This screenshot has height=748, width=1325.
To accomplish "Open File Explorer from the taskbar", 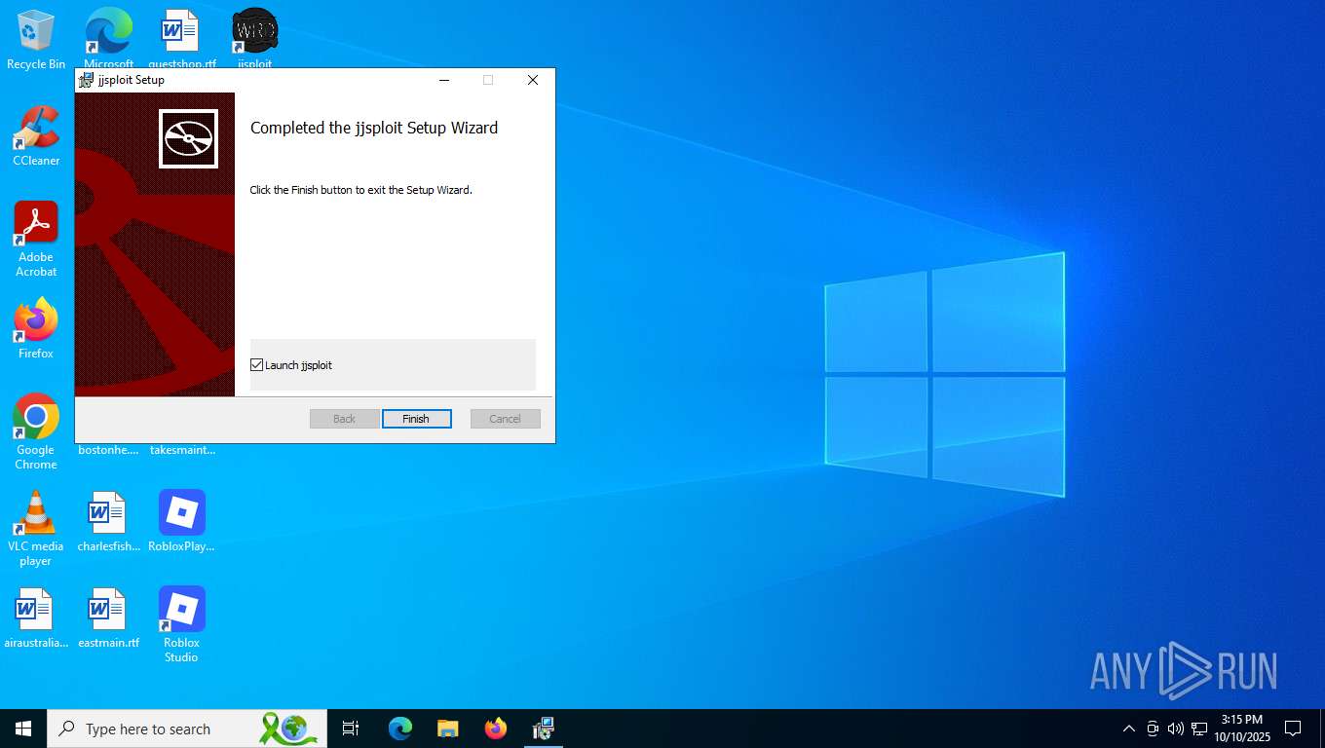I will (448, 729).
